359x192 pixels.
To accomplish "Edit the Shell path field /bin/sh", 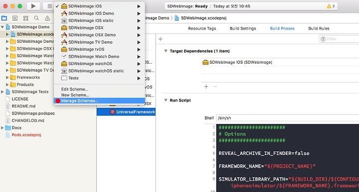I will [x=287, y=118].
